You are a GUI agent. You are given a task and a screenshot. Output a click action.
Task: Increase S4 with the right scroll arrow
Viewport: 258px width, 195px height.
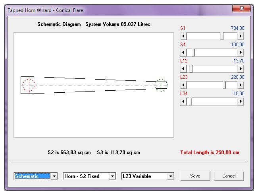click(x=241, y=53)
